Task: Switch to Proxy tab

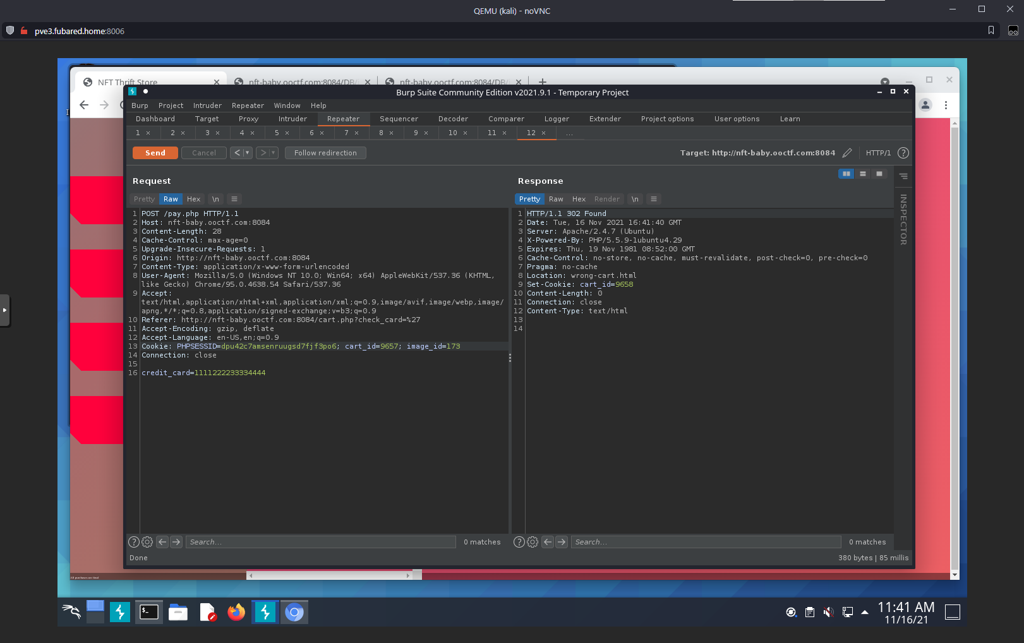Action: click(x=248, y=119)
